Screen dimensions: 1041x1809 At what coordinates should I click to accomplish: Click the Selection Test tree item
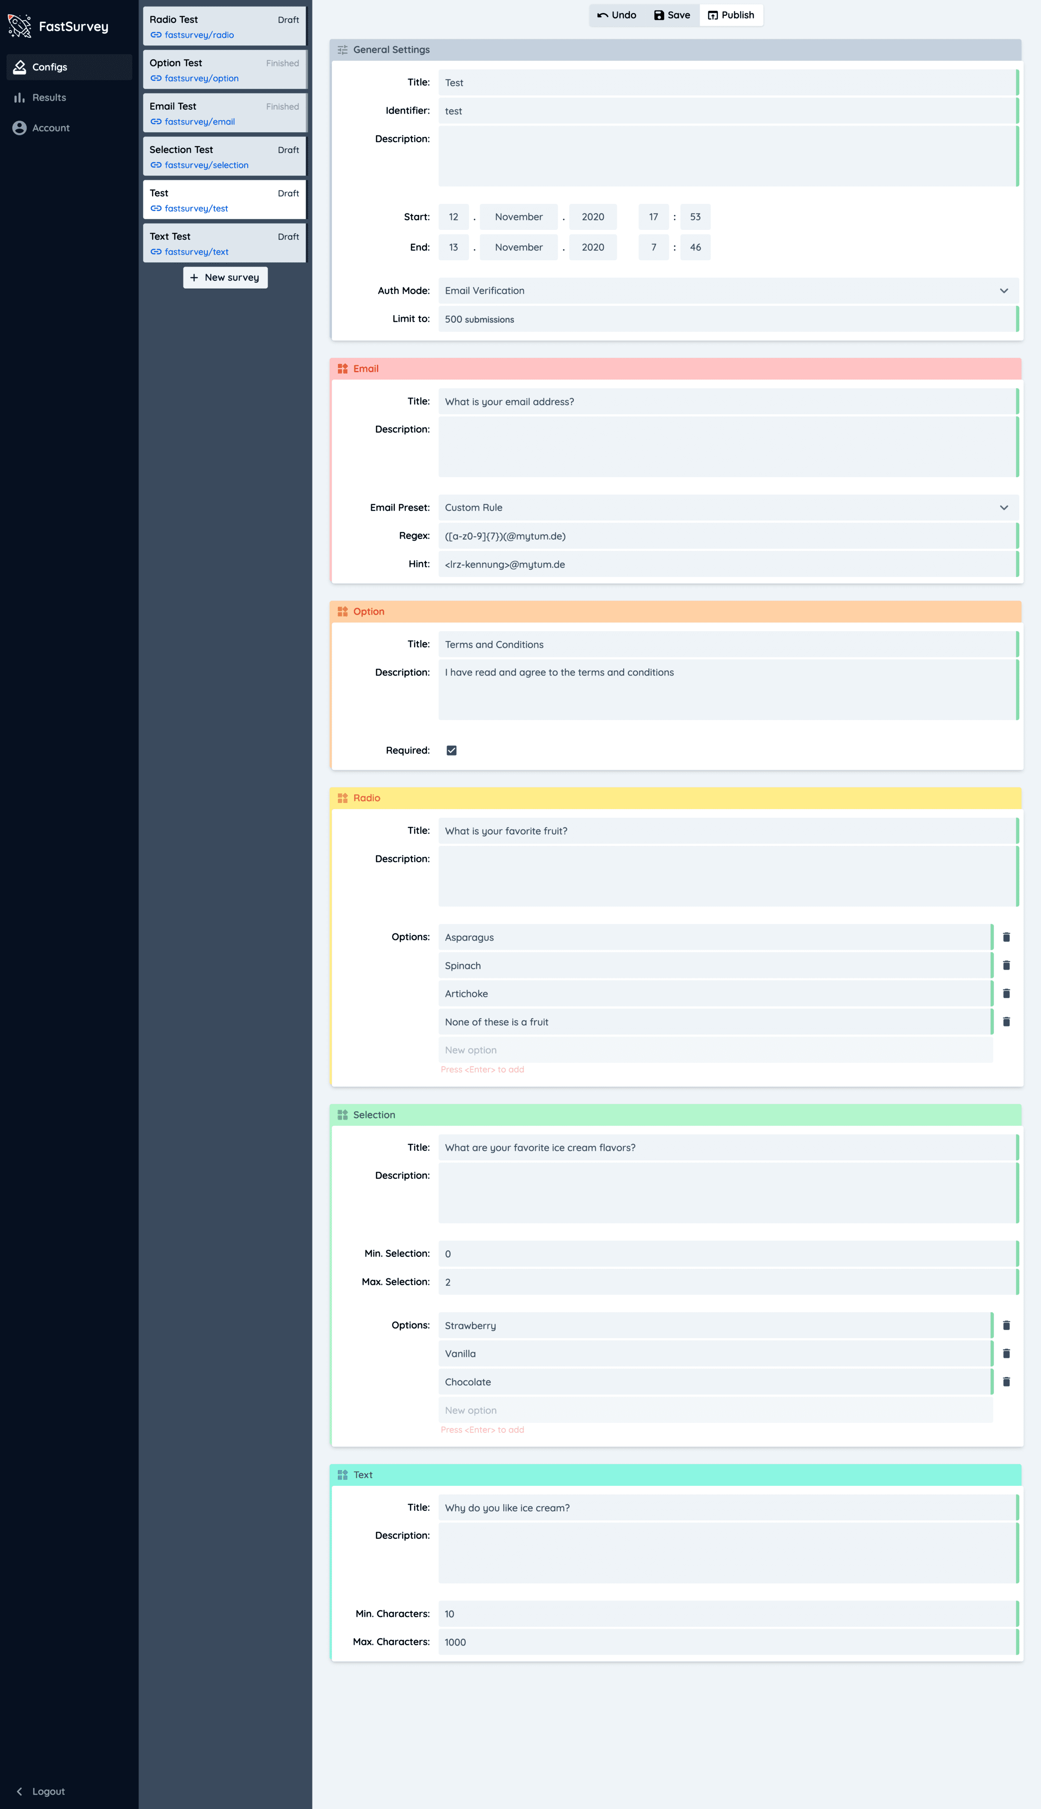[x=224, y=157]
